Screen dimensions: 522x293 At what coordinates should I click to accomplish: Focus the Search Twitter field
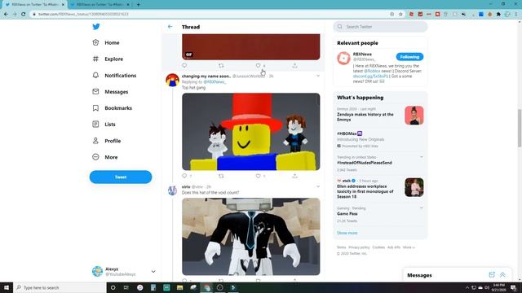click(x=380, y=27)
